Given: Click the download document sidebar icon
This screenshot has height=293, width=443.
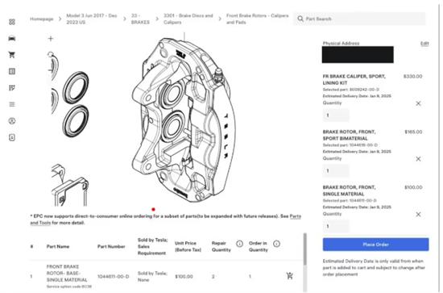Looking at the screenshot, I should click(12, 137).
